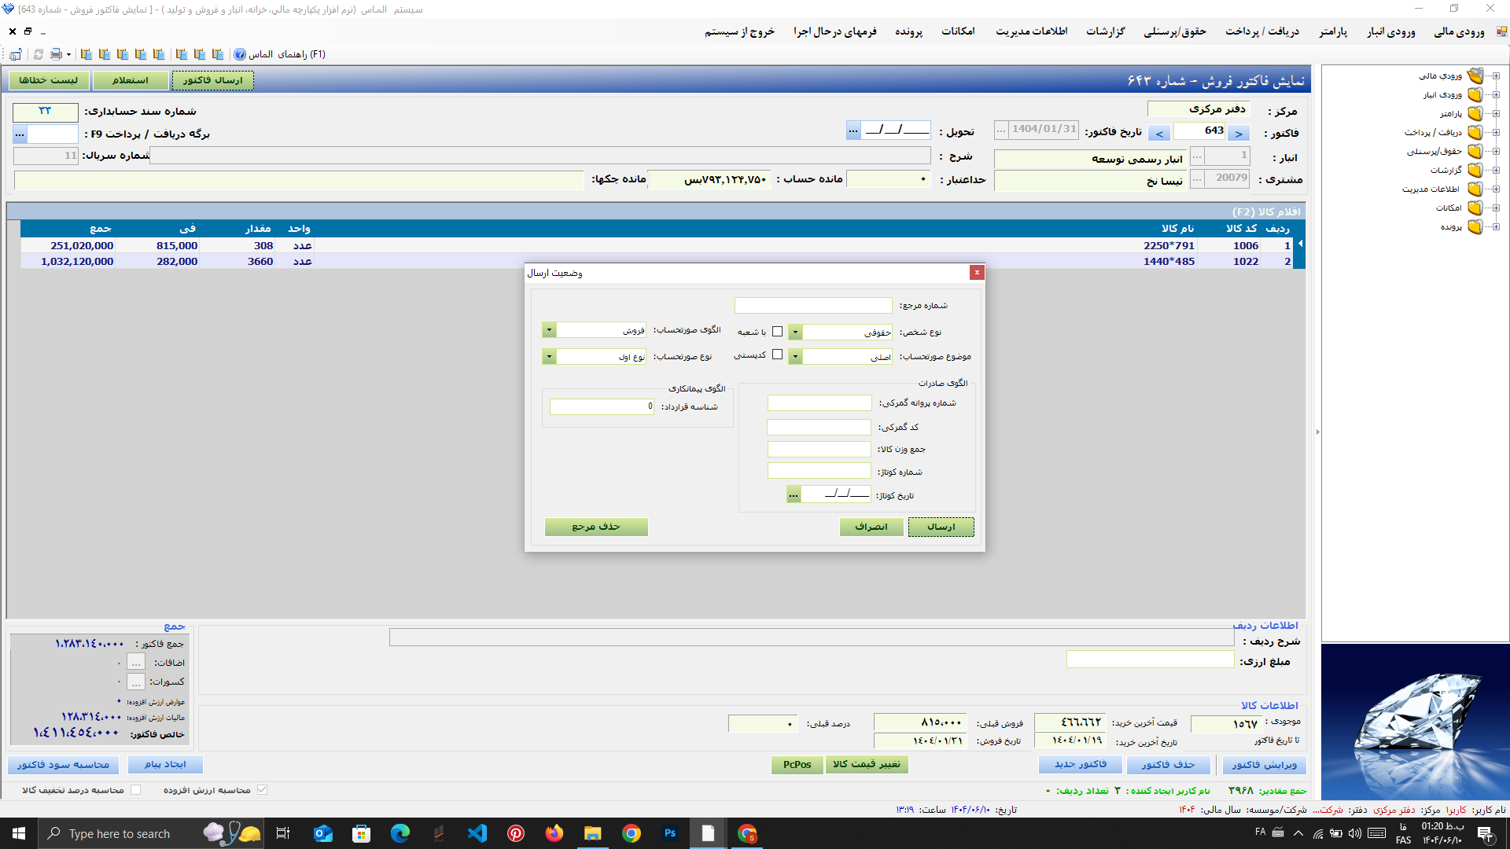Click the printer icon in the toolbar

click(x=56, y=54)
